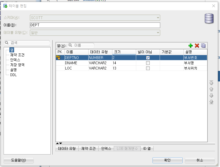Expand the lower panel with the down triangle
The image size is (220, 167).
61,143
